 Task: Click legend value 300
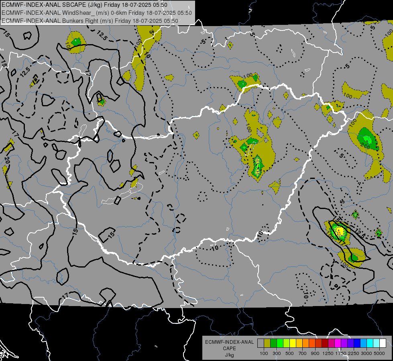click(x=277, y=353)
